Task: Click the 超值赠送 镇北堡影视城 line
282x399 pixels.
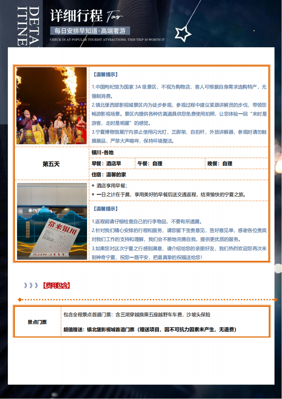Action: pyautogui.click(x=150, y=329)
